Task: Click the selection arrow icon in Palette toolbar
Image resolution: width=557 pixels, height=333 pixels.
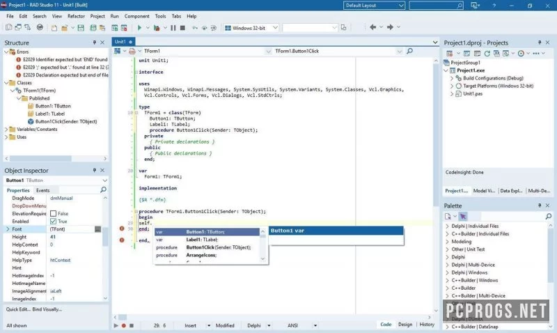Action: click(x=463, y=216)
